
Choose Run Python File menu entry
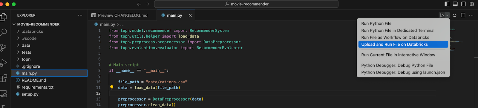(403, 23)
